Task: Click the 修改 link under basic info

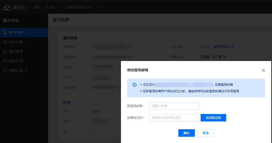Action: (67, 102)
